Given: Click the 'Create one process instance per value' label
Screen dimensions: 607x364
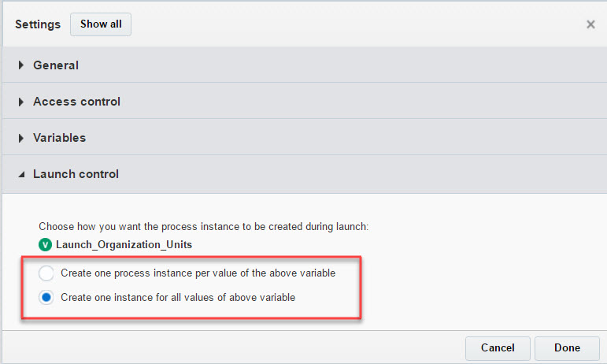Looking at the screenshot, I should tap(198, 273).
